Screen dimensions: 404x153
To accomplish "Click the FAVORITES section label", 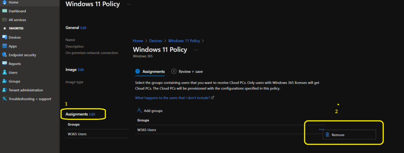I will pos(16,28).
